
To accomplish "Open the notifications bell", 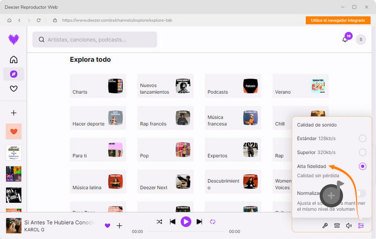I will [x=345, y=39].
